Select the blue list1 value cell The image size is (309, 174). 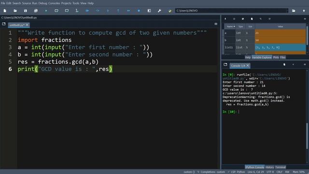click(280, 47)
